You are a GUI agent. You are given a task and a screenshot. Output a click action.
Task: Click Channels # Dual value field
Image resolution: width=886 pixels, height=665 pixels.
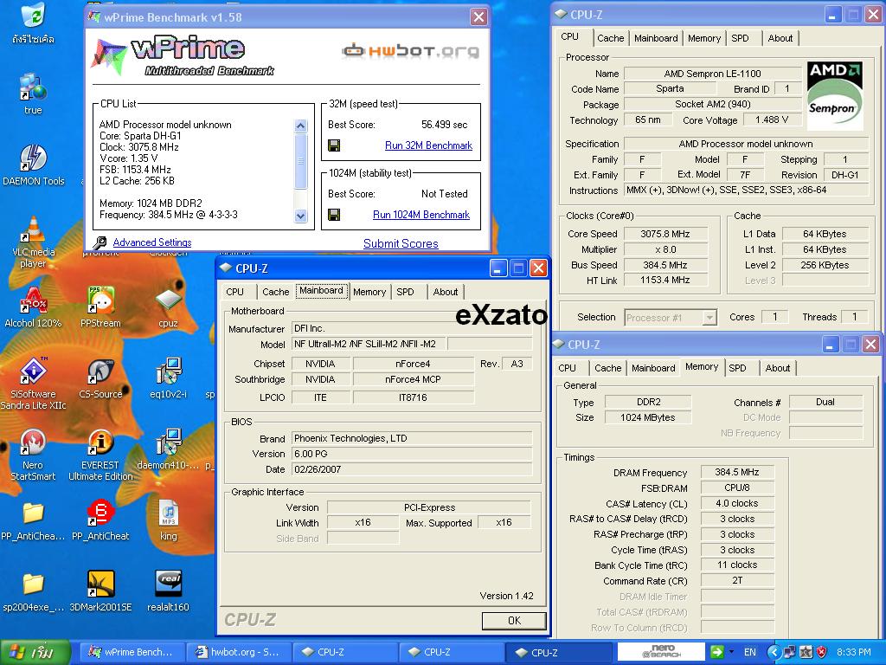click(x=825, y=402)
